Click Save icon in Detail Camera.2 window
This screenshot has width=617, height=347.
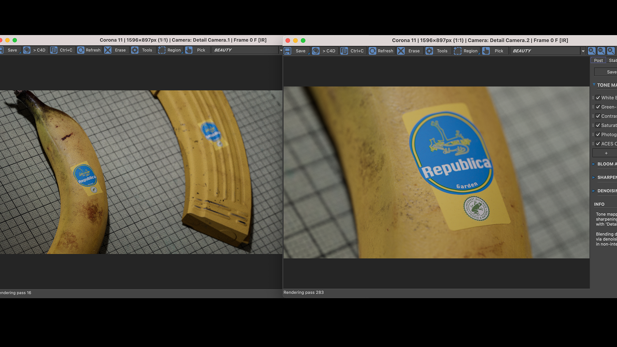coord(288,51)
